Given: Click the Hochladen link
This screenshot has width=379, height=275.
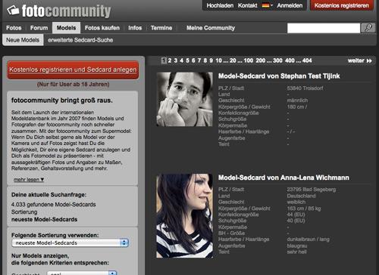Looking at the screenshot, I should click(x=220, y=5).
